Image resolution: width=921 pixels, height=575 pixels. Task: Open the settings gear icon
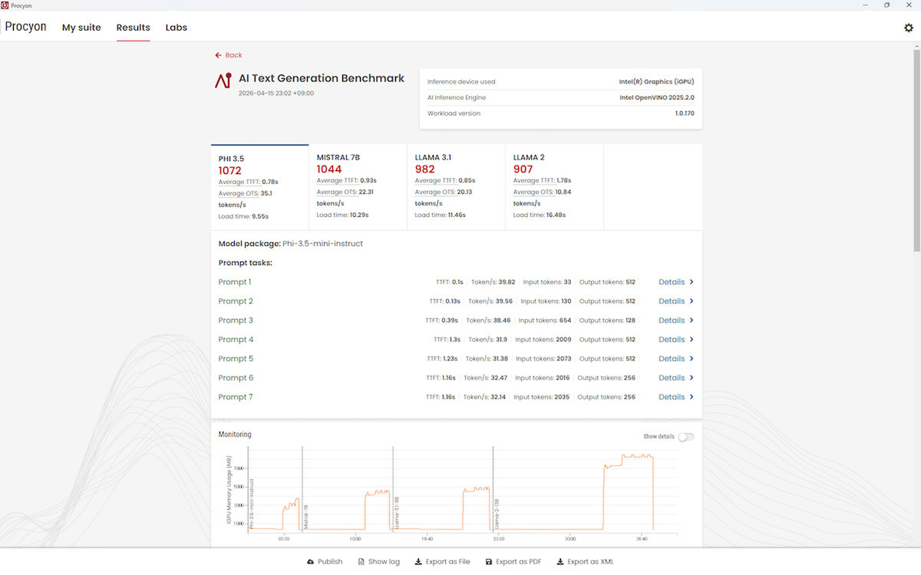(x=909, y=28)
